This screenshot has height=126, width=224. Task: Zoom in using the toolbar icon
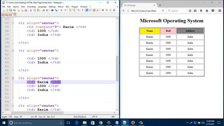[x=61, y=10]
